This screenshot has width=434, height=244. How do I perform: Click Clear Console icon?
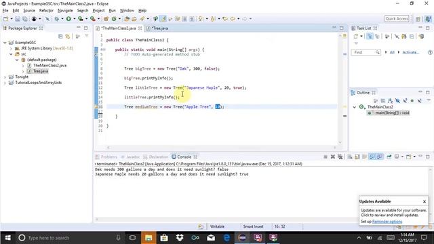click(350, 157)
